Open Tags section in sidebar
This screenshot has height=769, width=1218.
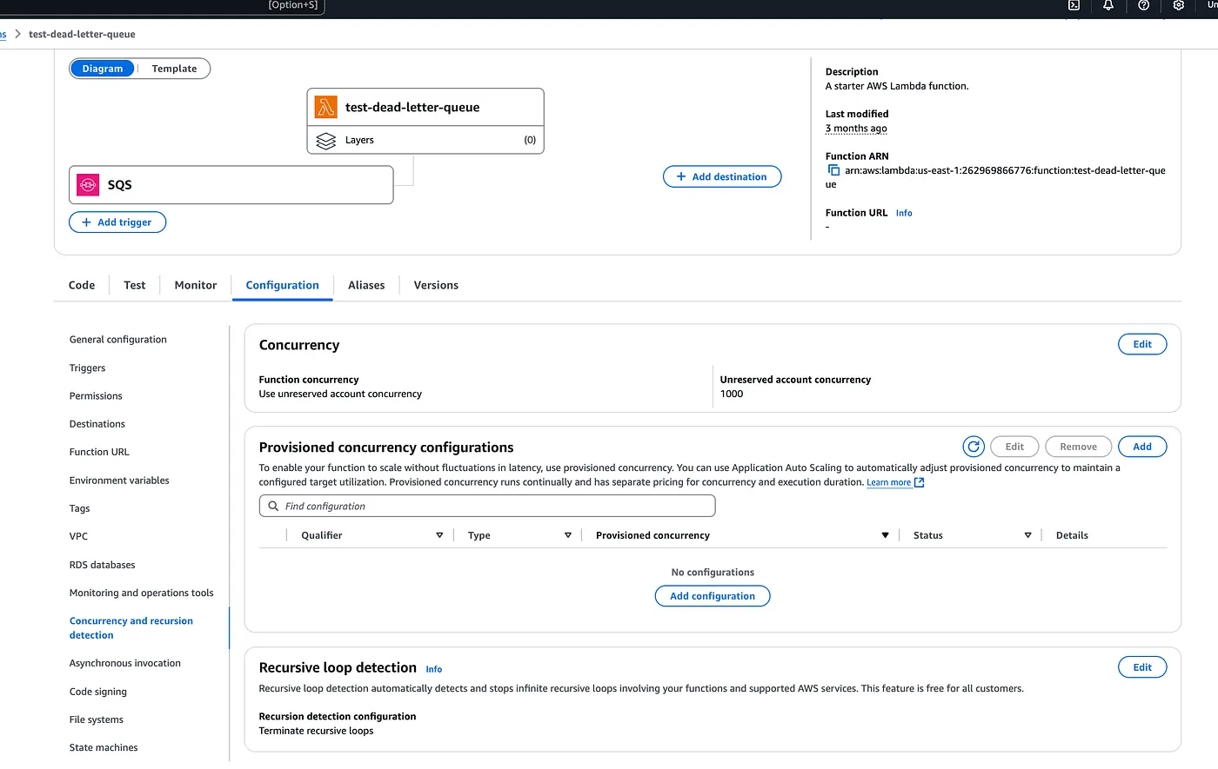click(79, 508)
